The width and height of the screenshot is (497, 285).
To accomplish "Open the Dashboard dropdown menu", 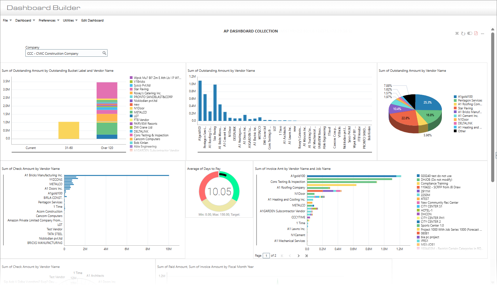I will [24, 20].
